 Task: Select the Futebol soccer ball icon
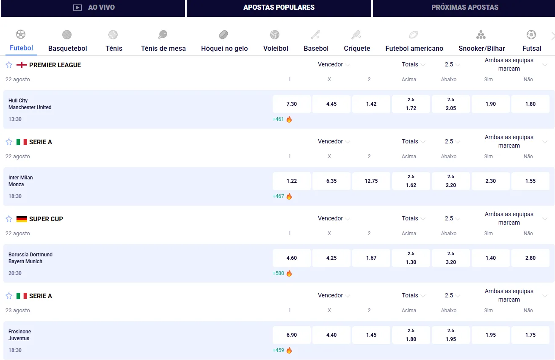point(21,34)
